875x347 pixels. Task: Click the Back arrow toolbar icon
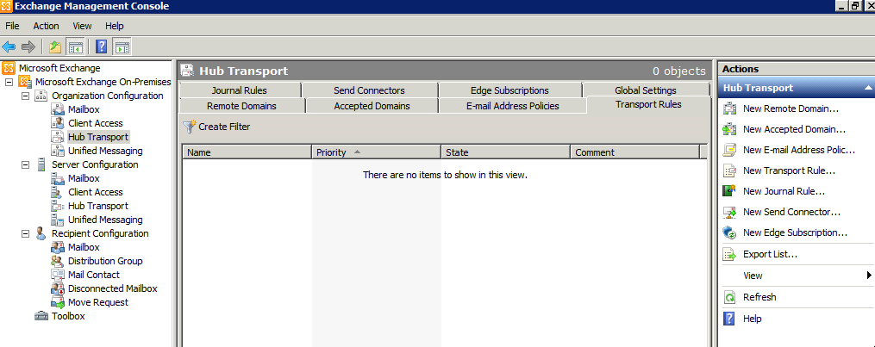pyautogui.click(x=9, y=46)
